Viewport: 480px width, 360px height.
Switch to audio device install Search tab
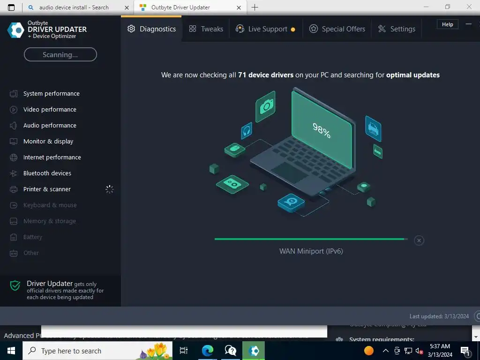click(74, 7)
